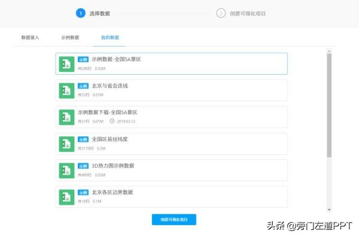The height and width of the screenshot is (237, 359).
Task: Select dataset title 示例数据-全国5A景区
Action: [116, 59]
